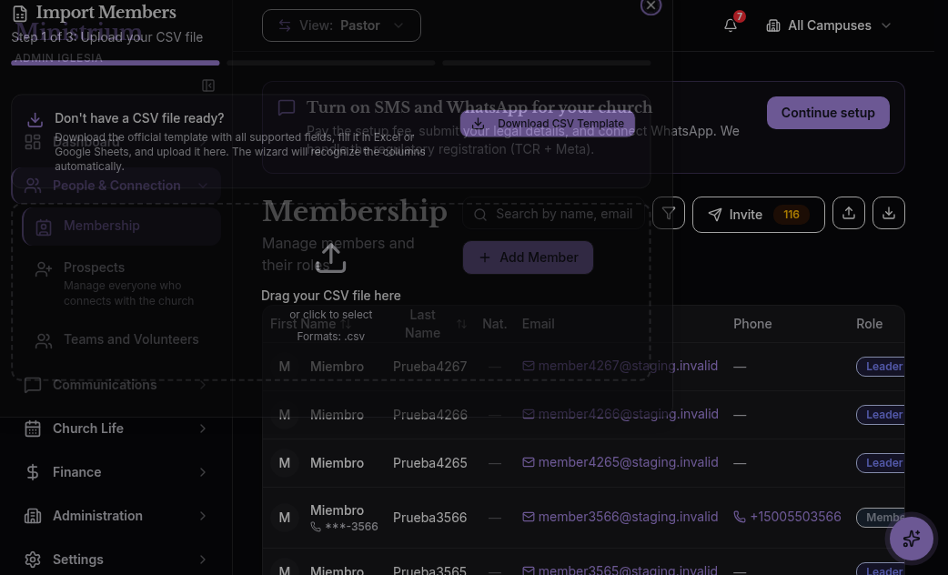Open the View: Pastor dropdown
948x575 pixels.
point(341,25)
